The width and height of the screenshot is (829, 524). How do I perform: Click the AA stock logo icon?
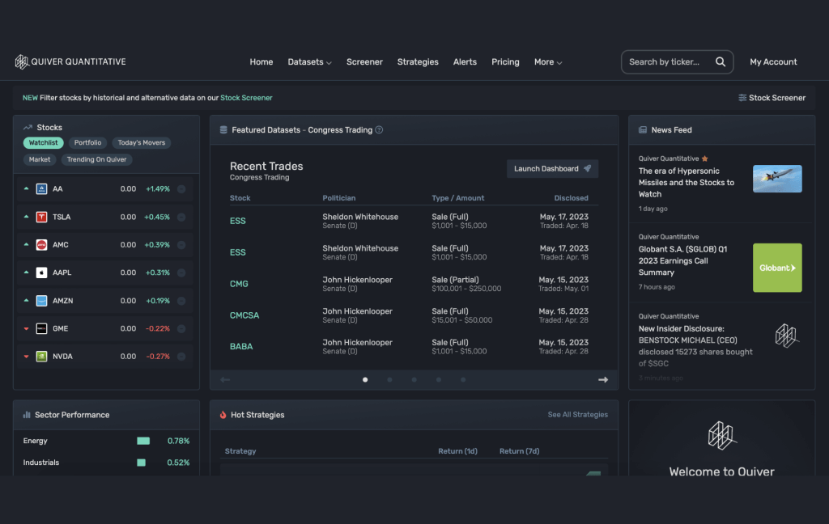[x=41, y=189]
